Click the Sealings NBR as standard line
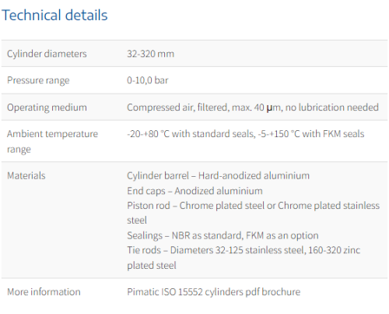This screenshot has width=389, height=314. point(223,235)
